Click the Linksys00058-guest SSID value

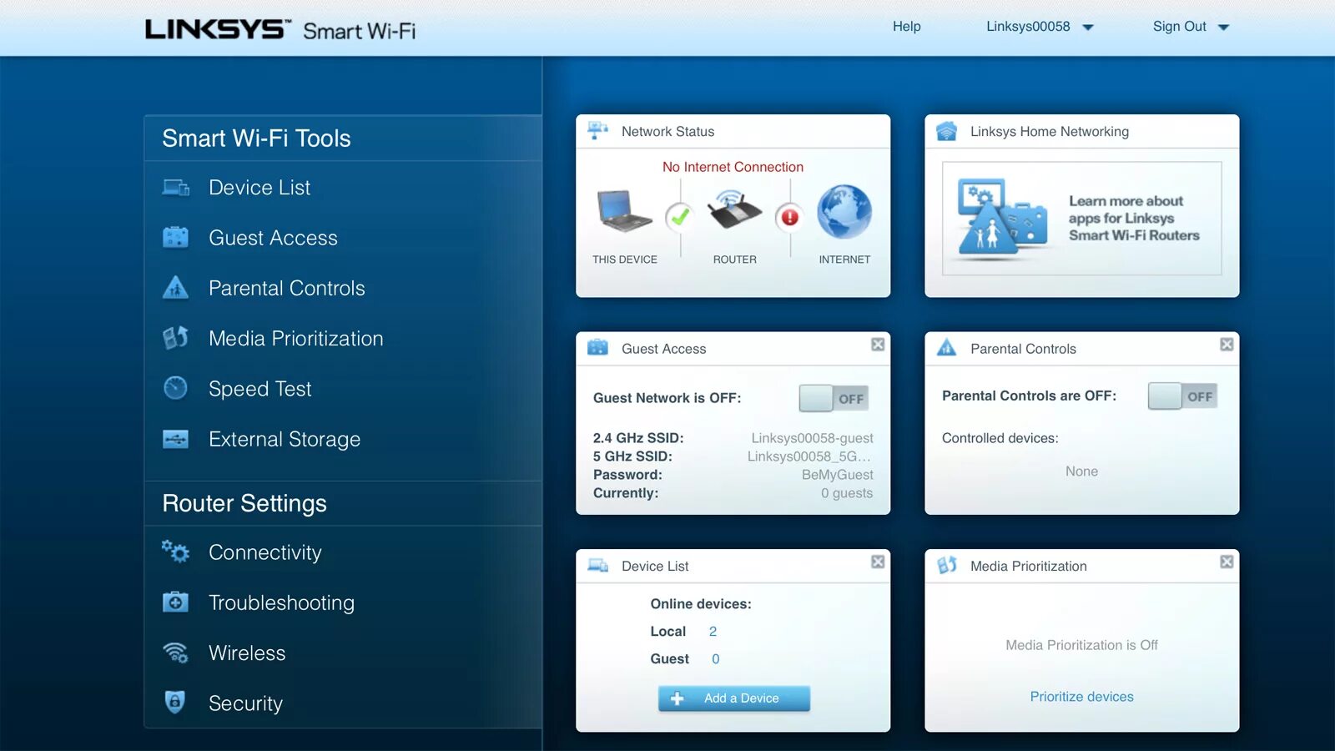pos(812,438)
